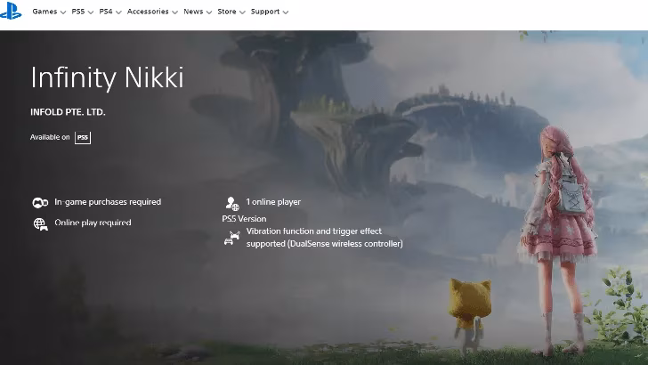Image resolution: width=648 pixels, height=365 pixels.
Task: Open the Store menu
Action: point(231,12)
